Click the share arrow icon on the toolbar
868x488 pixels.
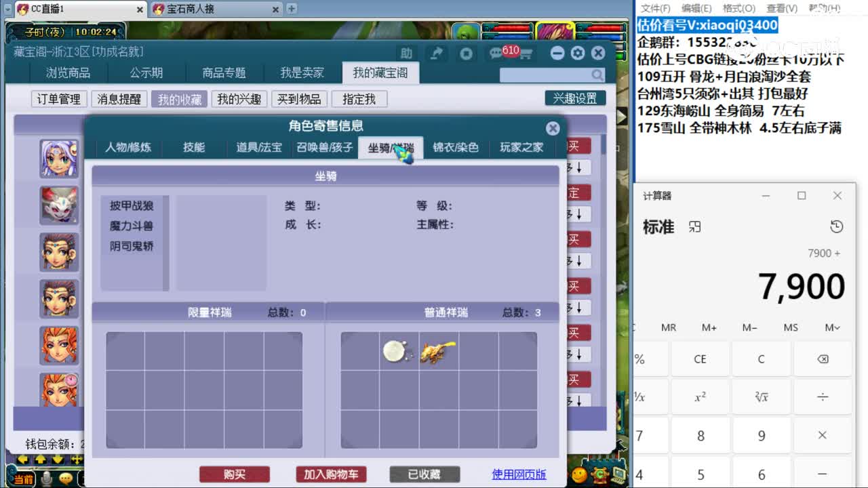[438, 53]
